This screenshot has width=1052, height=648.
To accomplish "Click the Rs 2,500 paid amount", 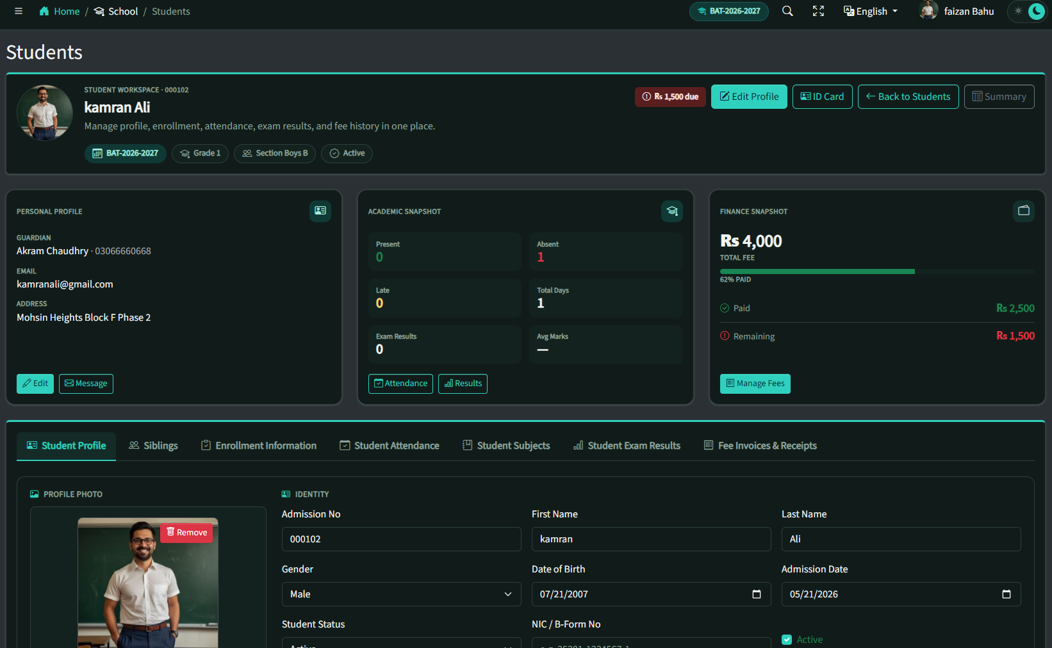I will click(x=1015, y=308).
